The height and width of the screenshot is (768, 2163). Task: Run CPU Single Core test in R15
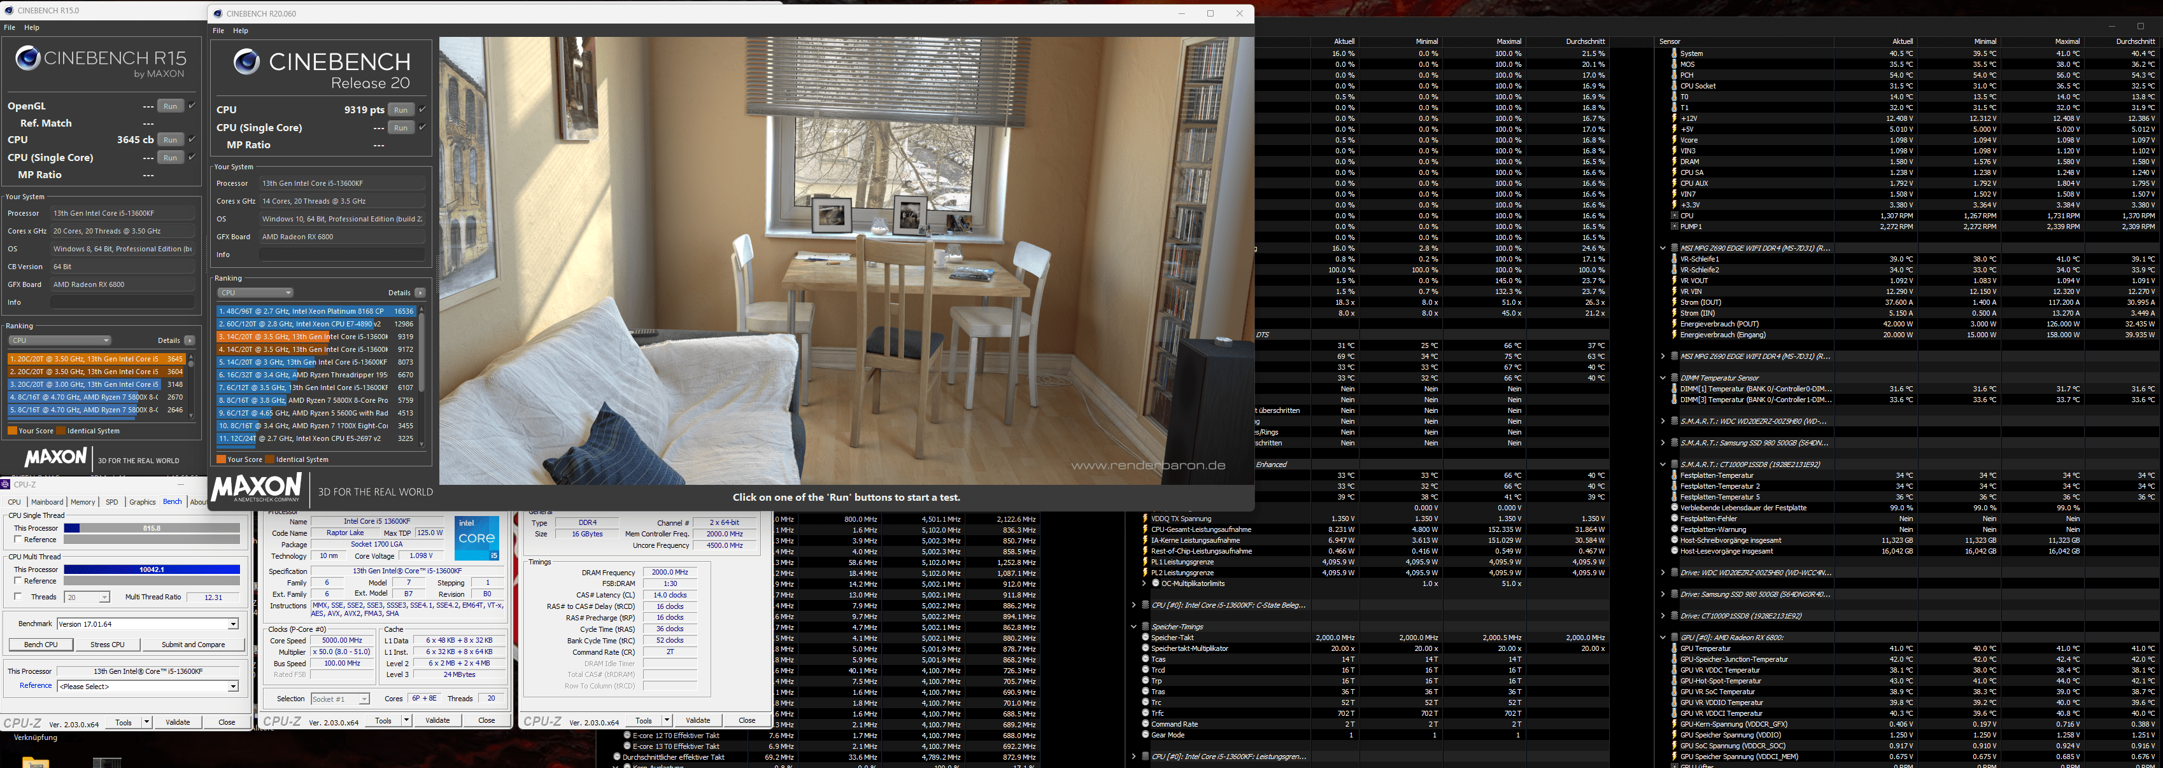[171, 157]
